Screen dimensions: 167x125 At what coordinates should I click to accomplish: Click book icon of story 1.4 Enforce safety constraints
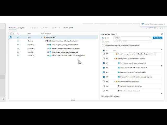50,56
